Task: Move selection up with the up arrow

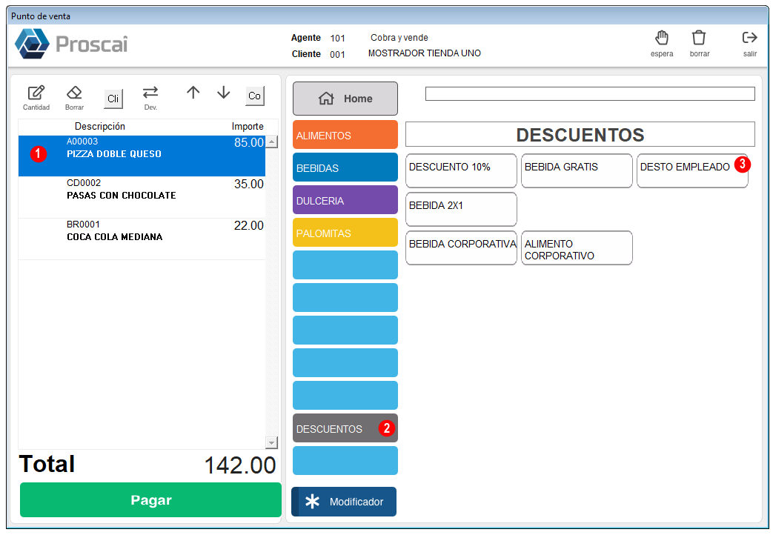Action: coord(193,92)
